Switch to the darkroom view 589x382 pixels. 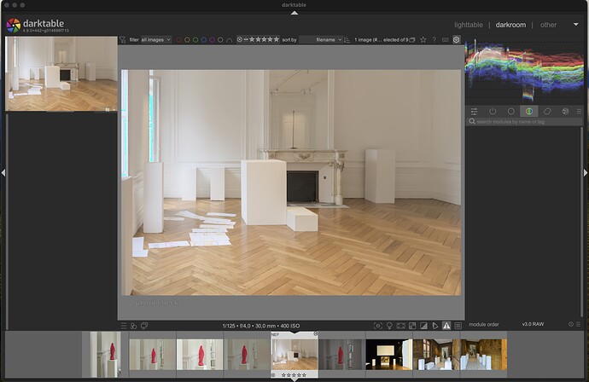point(510,25)
